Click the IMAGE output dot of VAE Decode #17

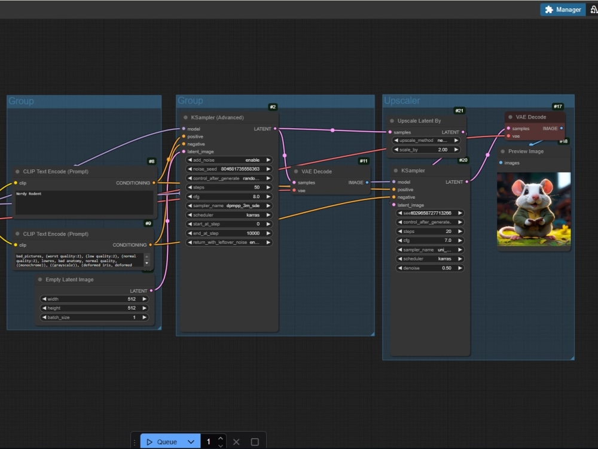pos(562,128)
